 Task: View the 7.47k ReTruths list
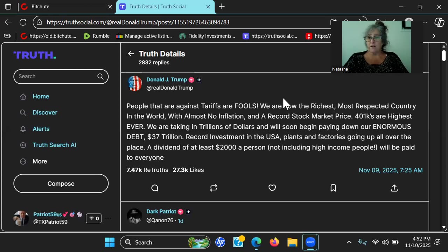[147, 170]
